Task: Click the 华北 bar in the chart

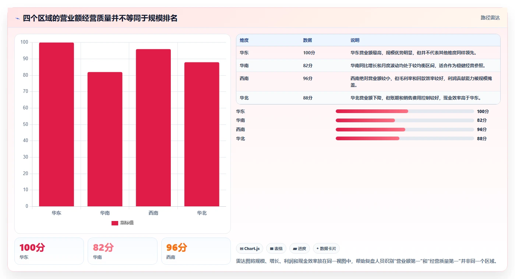Action: coord(202,134)
